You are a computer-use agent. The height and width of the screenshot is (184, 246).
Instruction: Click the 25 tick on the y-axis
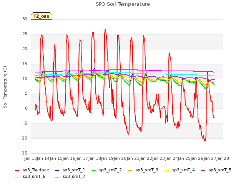[25, 34]
